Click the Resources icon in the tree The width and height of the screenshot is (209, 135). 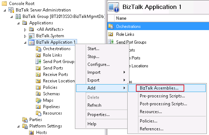(38, 113)
